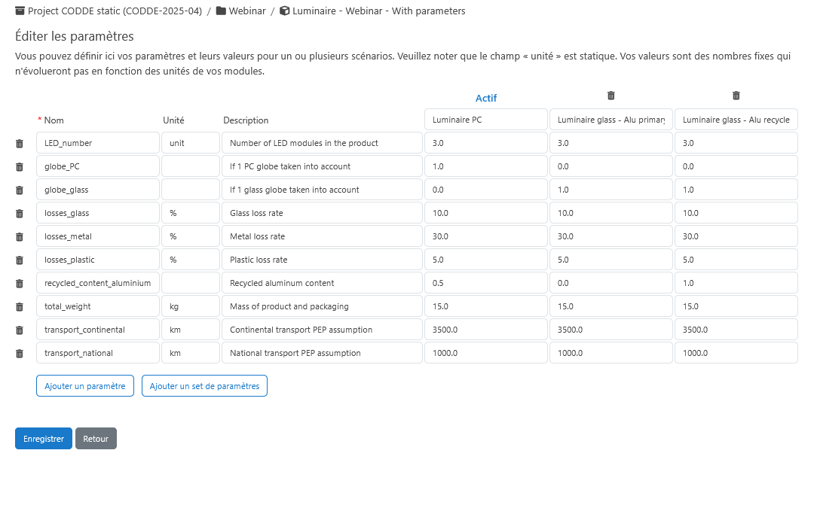The width and height of the screenshot is (814, 508).
Task: Edit Alu recycle value of recycled_content_aluminium
Action: tap(736, 283)
